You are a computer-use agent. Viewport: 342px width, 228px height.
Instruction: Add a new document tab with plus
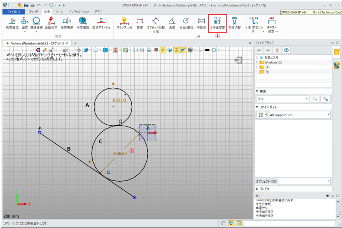point(75,43)
